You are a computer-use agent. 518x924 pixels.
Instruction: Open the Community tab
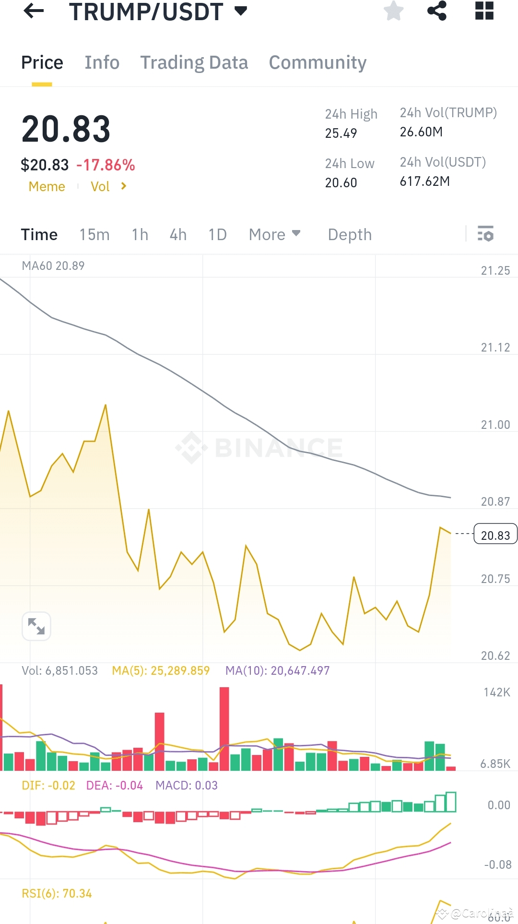click(317, 62)
